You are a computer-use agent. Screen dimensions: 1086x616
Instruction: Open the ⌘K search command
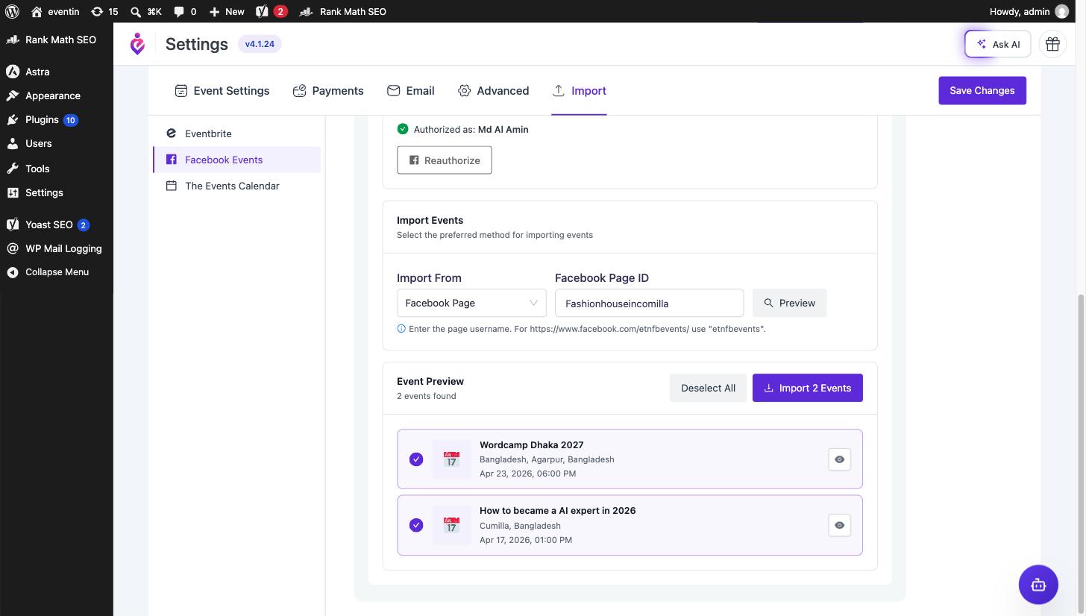point(145,11)
